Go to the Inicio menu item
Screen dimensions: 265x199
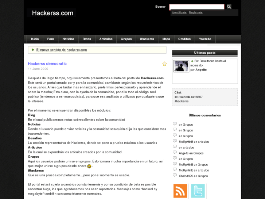coord(35,39)
